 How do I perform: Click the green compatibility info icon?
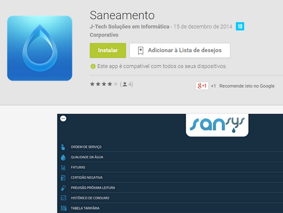click(93, 66)
